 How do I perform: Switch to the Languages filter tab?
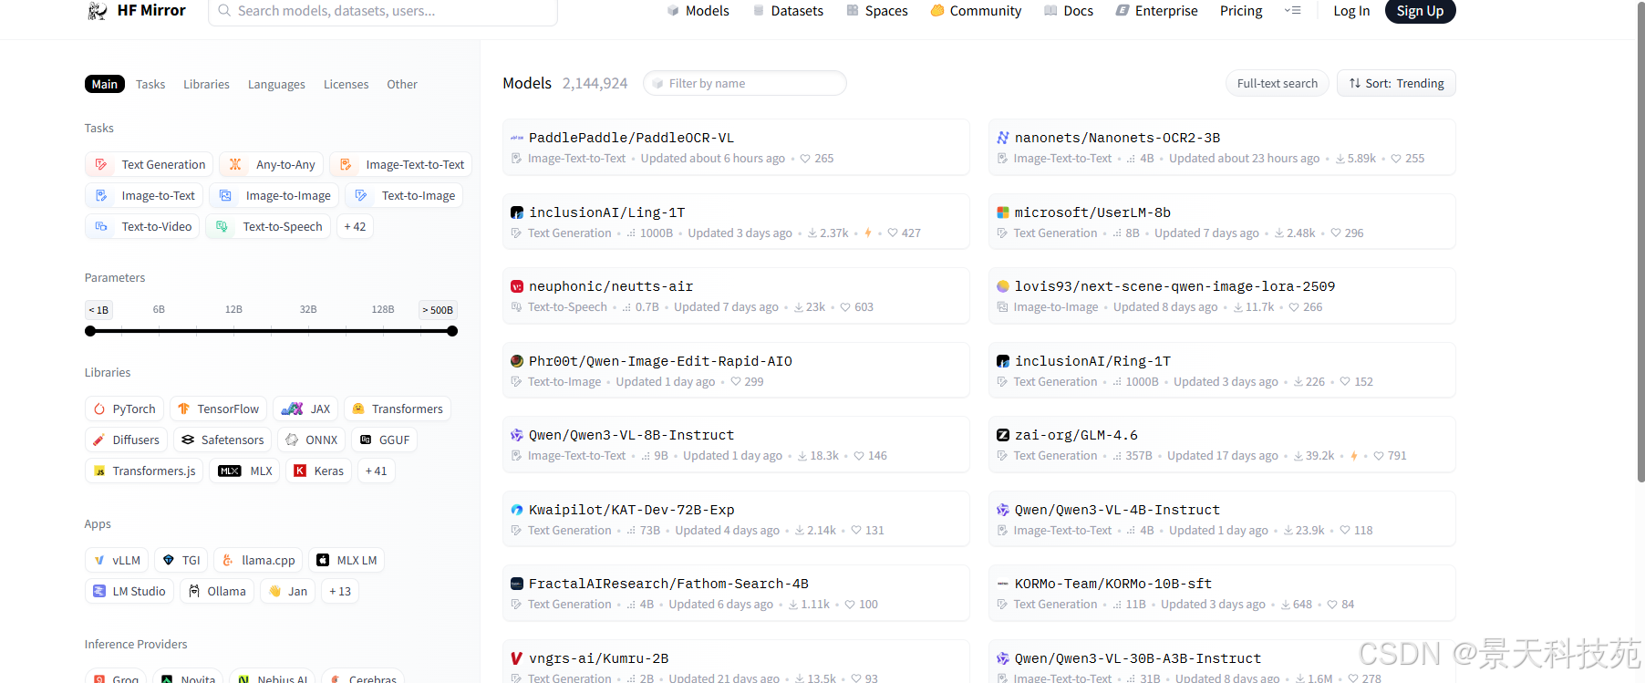coord(276,84)
